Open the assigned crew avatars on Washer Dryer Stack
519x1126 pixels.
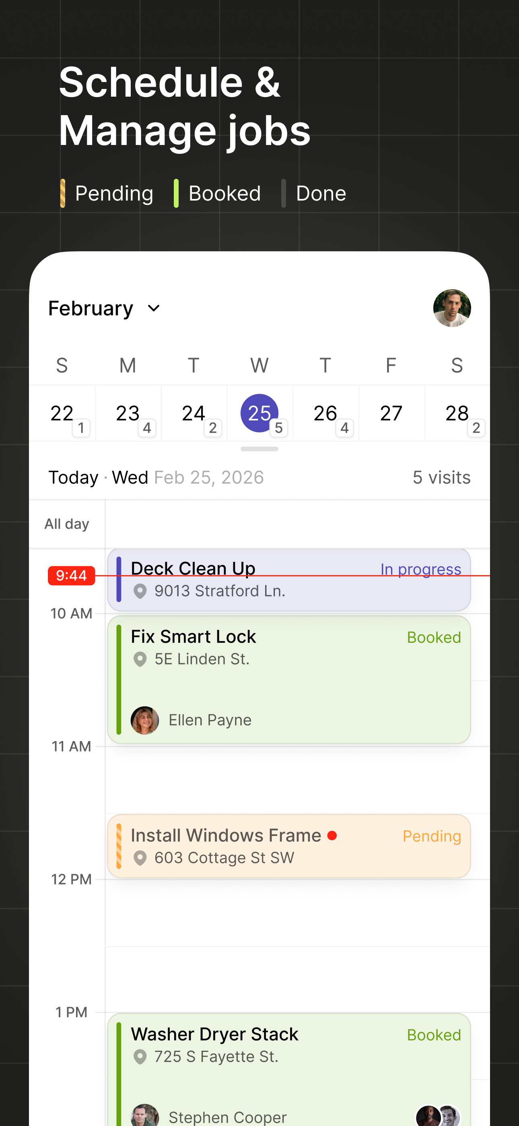[x=438, y=1115]
